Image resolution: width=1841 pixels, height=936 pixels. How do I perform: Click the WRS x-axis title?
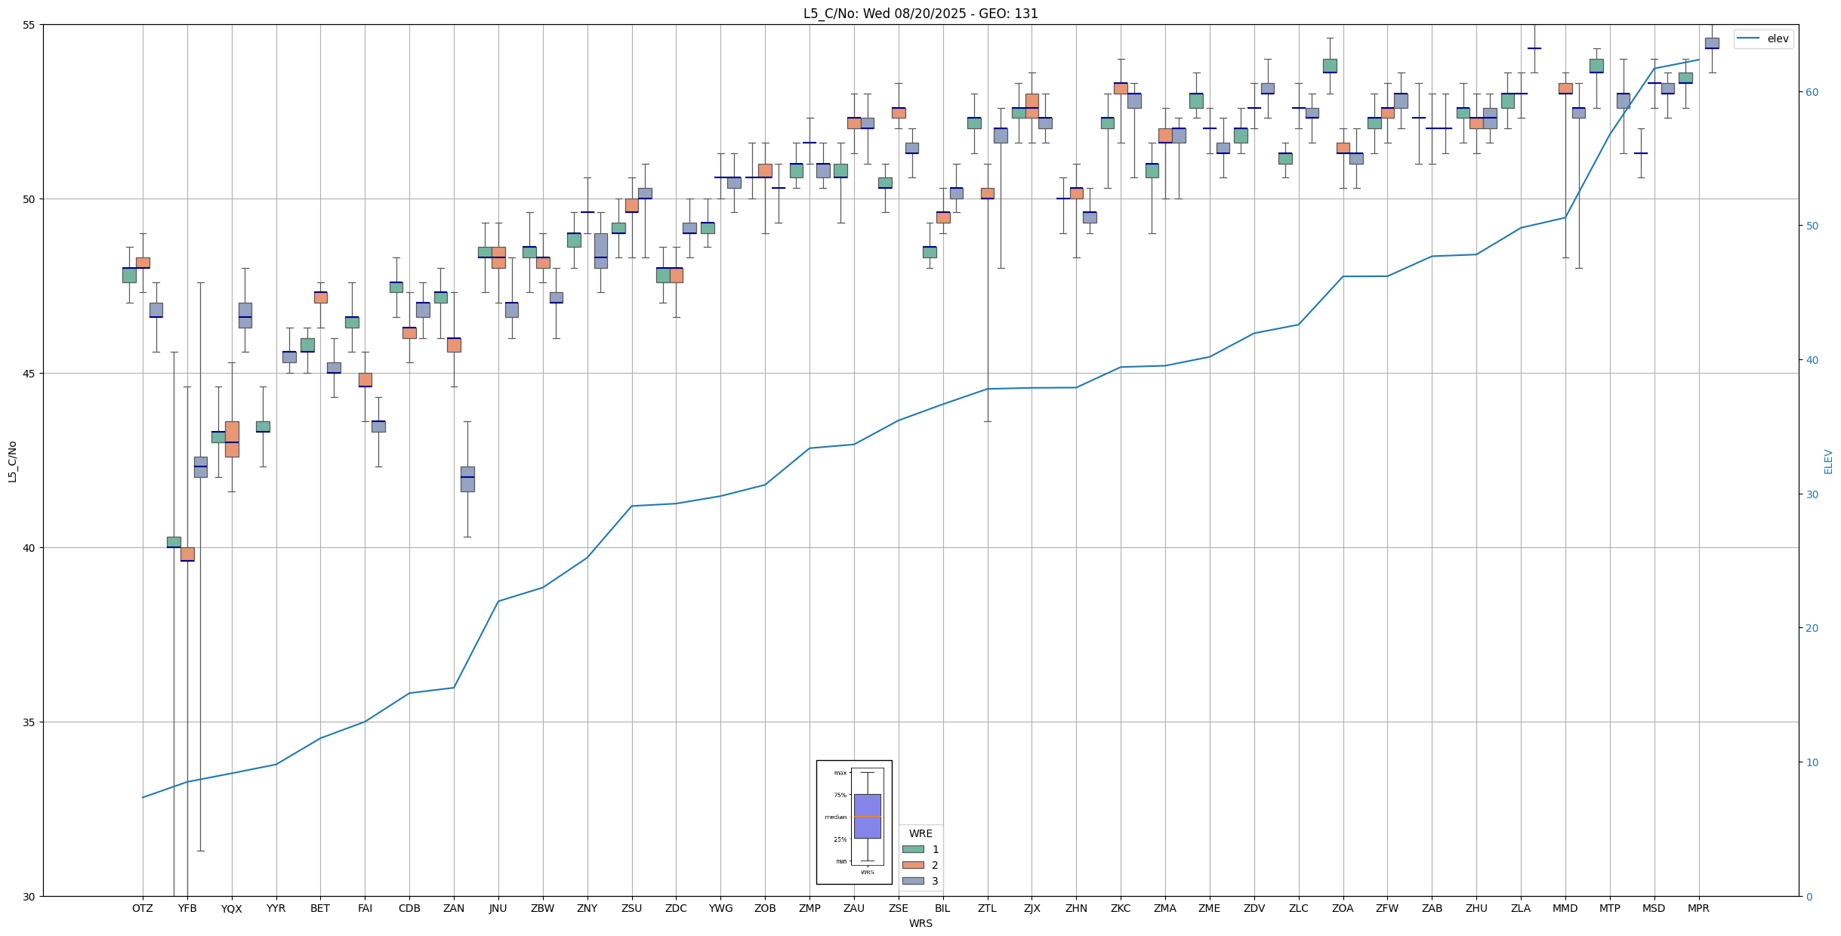coord(920,923)
